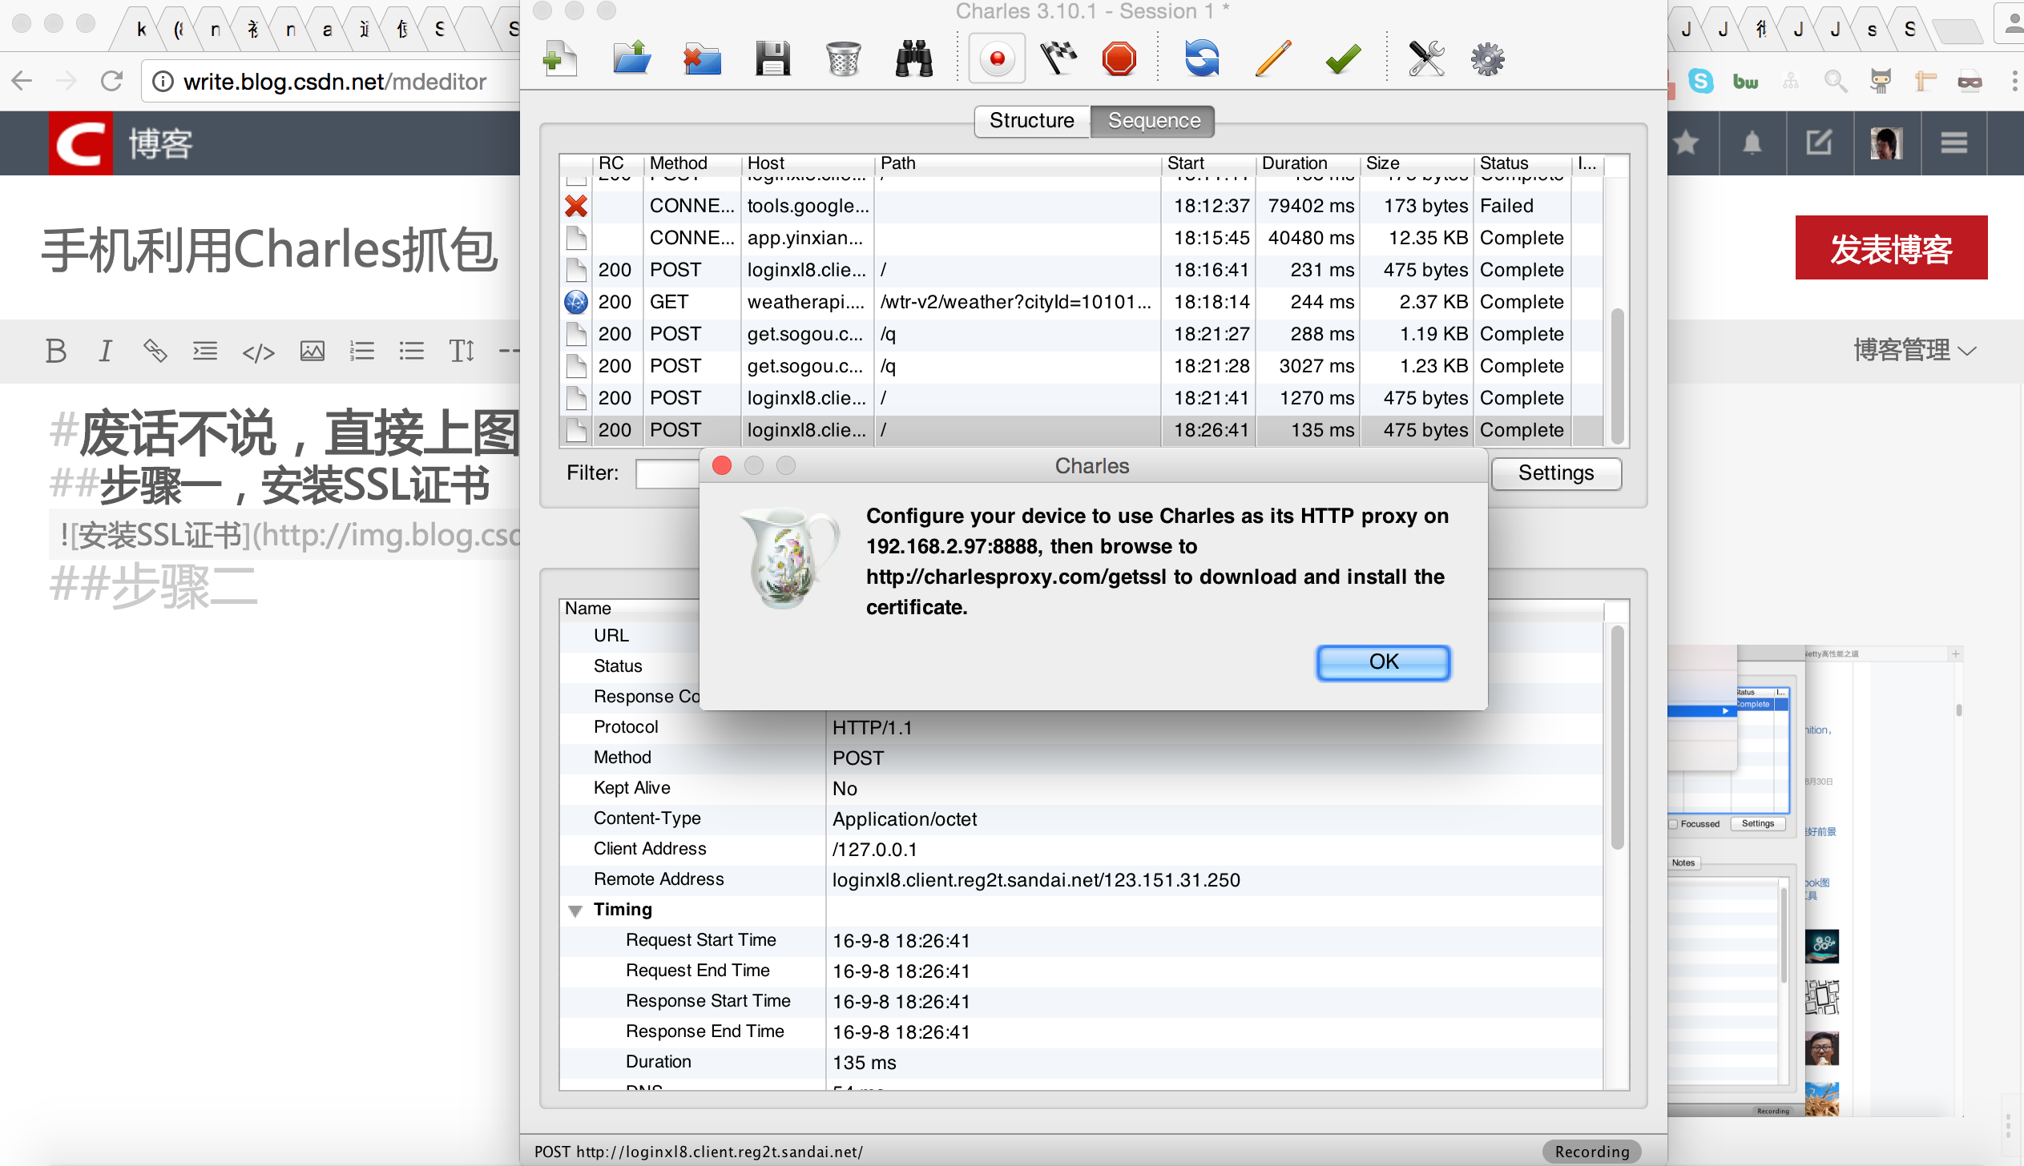The width and height of the screenshot is (2024, 1166).
Task: Switch to the Sequence tab
Action: point(1153,121)
